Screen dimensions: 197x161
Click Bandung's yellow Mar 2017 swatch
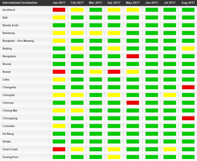click(95, 33)
